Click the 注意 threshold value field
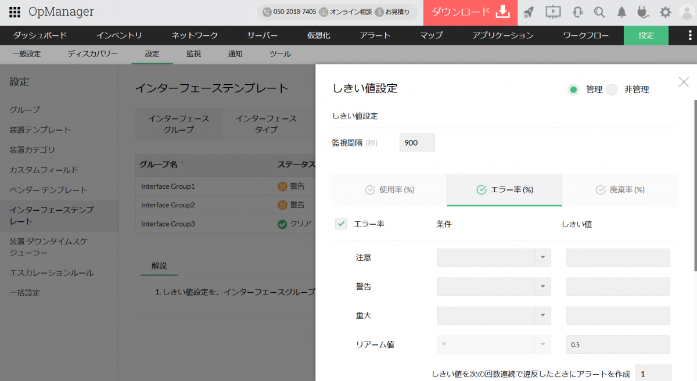Image resolution: width=697 pixels, height=381 pixels. (x=618, y=257)
